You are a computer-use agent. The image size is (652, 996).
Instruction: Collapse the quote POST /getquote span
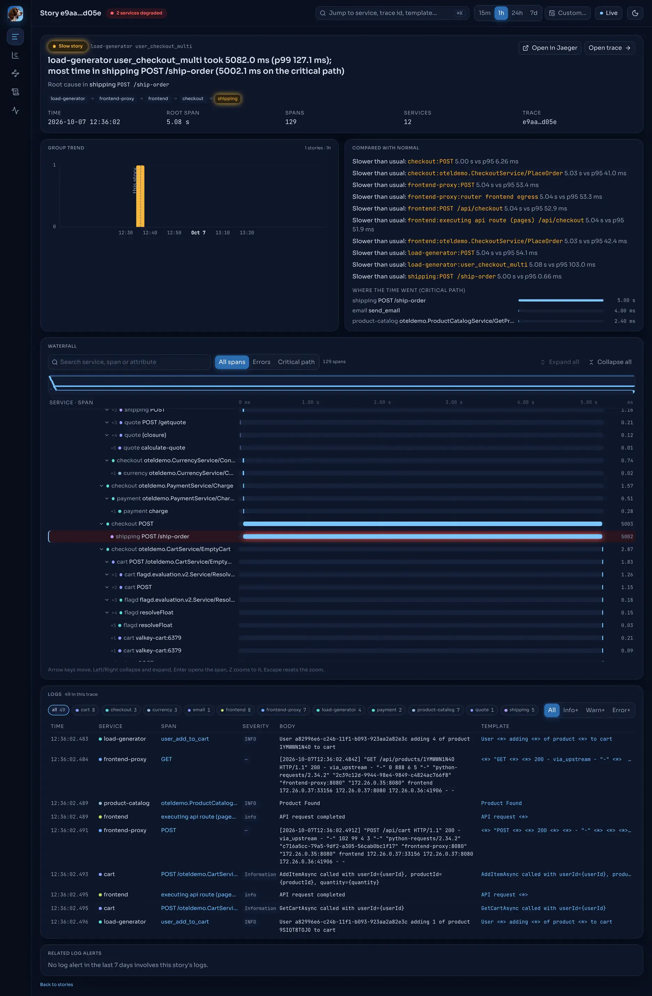[x=107, y=422]
